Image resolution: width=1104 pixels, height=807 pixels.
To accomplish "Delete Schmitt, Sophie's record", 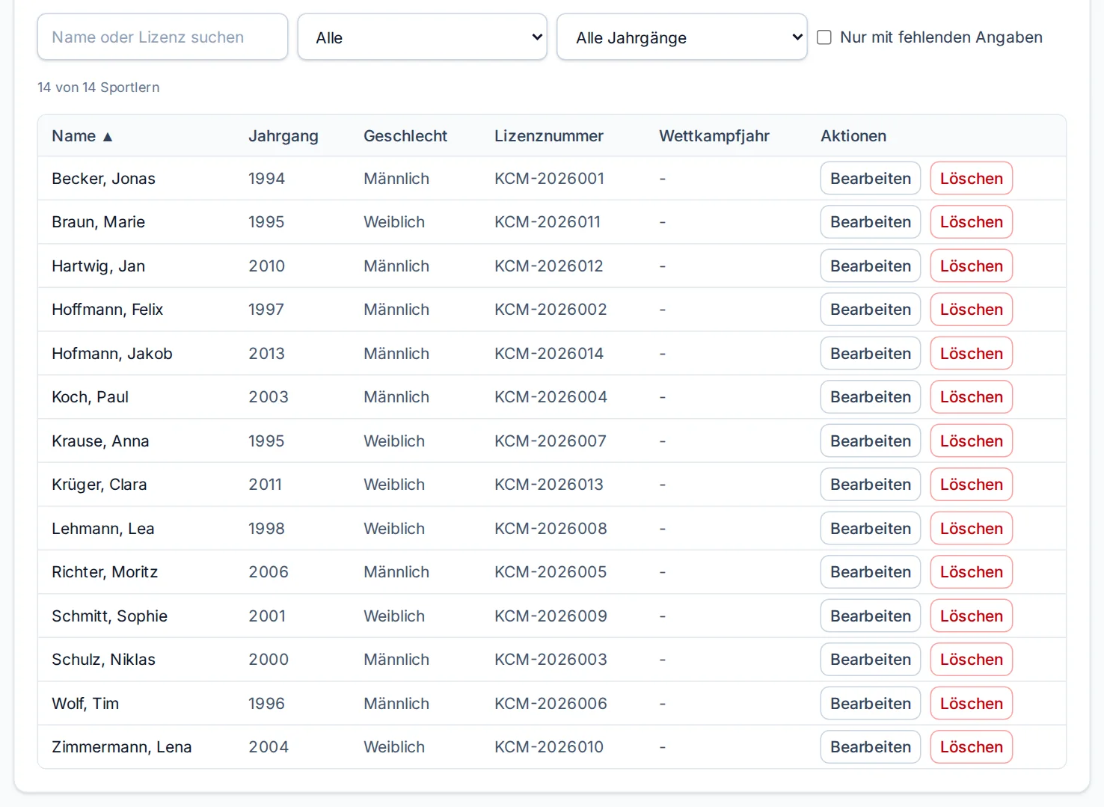I will coord(972,616).
